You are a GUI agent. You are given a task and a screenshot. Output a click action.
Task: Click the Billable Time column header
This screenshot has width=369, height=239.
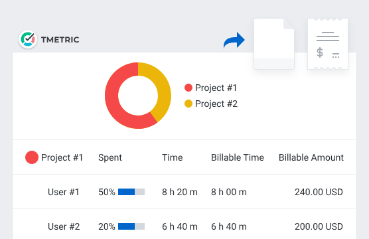point(238,157)
